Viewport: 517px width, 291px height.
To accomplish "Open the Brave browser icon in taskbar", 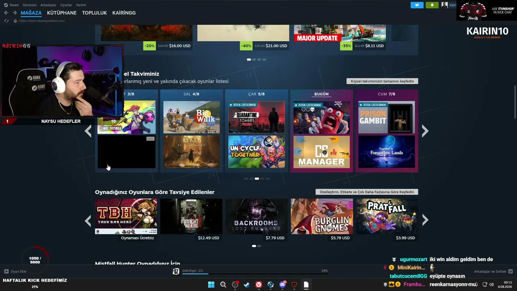I will 294,285.
